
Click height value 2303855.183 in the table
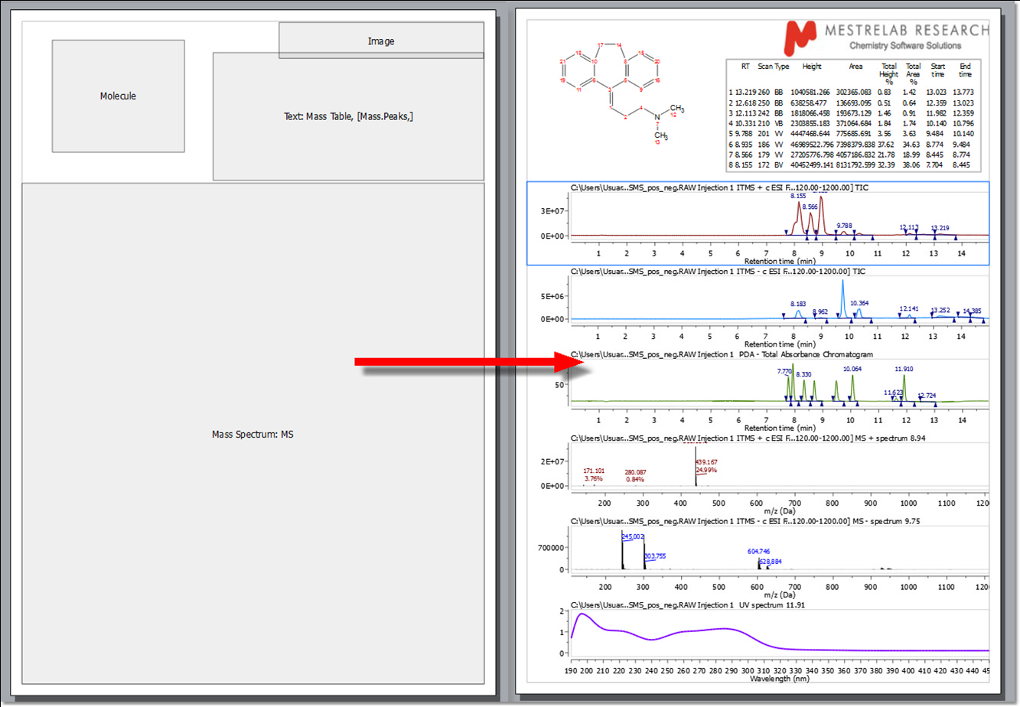coord(810,123)
